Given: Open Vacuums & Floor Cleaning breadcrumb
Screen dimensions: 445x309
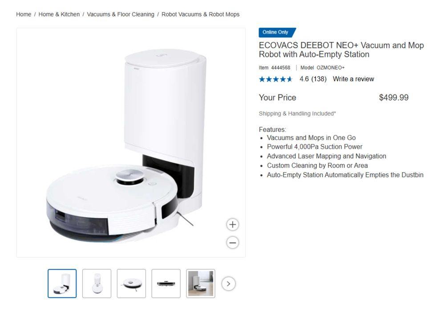Looking at the screenshot, I should click(x=121, y=14).
